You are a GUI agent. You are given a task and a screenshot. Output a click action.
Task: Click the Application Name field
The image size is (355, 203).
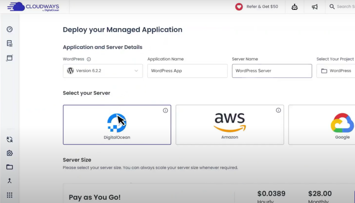(187, 71)
